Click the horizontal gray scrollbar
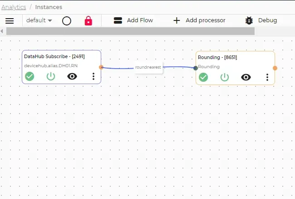 point(130,31)
